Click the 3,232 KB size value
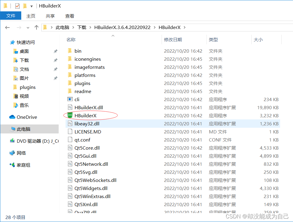This screenshot has width=293, height=222. tap(269, 115)
